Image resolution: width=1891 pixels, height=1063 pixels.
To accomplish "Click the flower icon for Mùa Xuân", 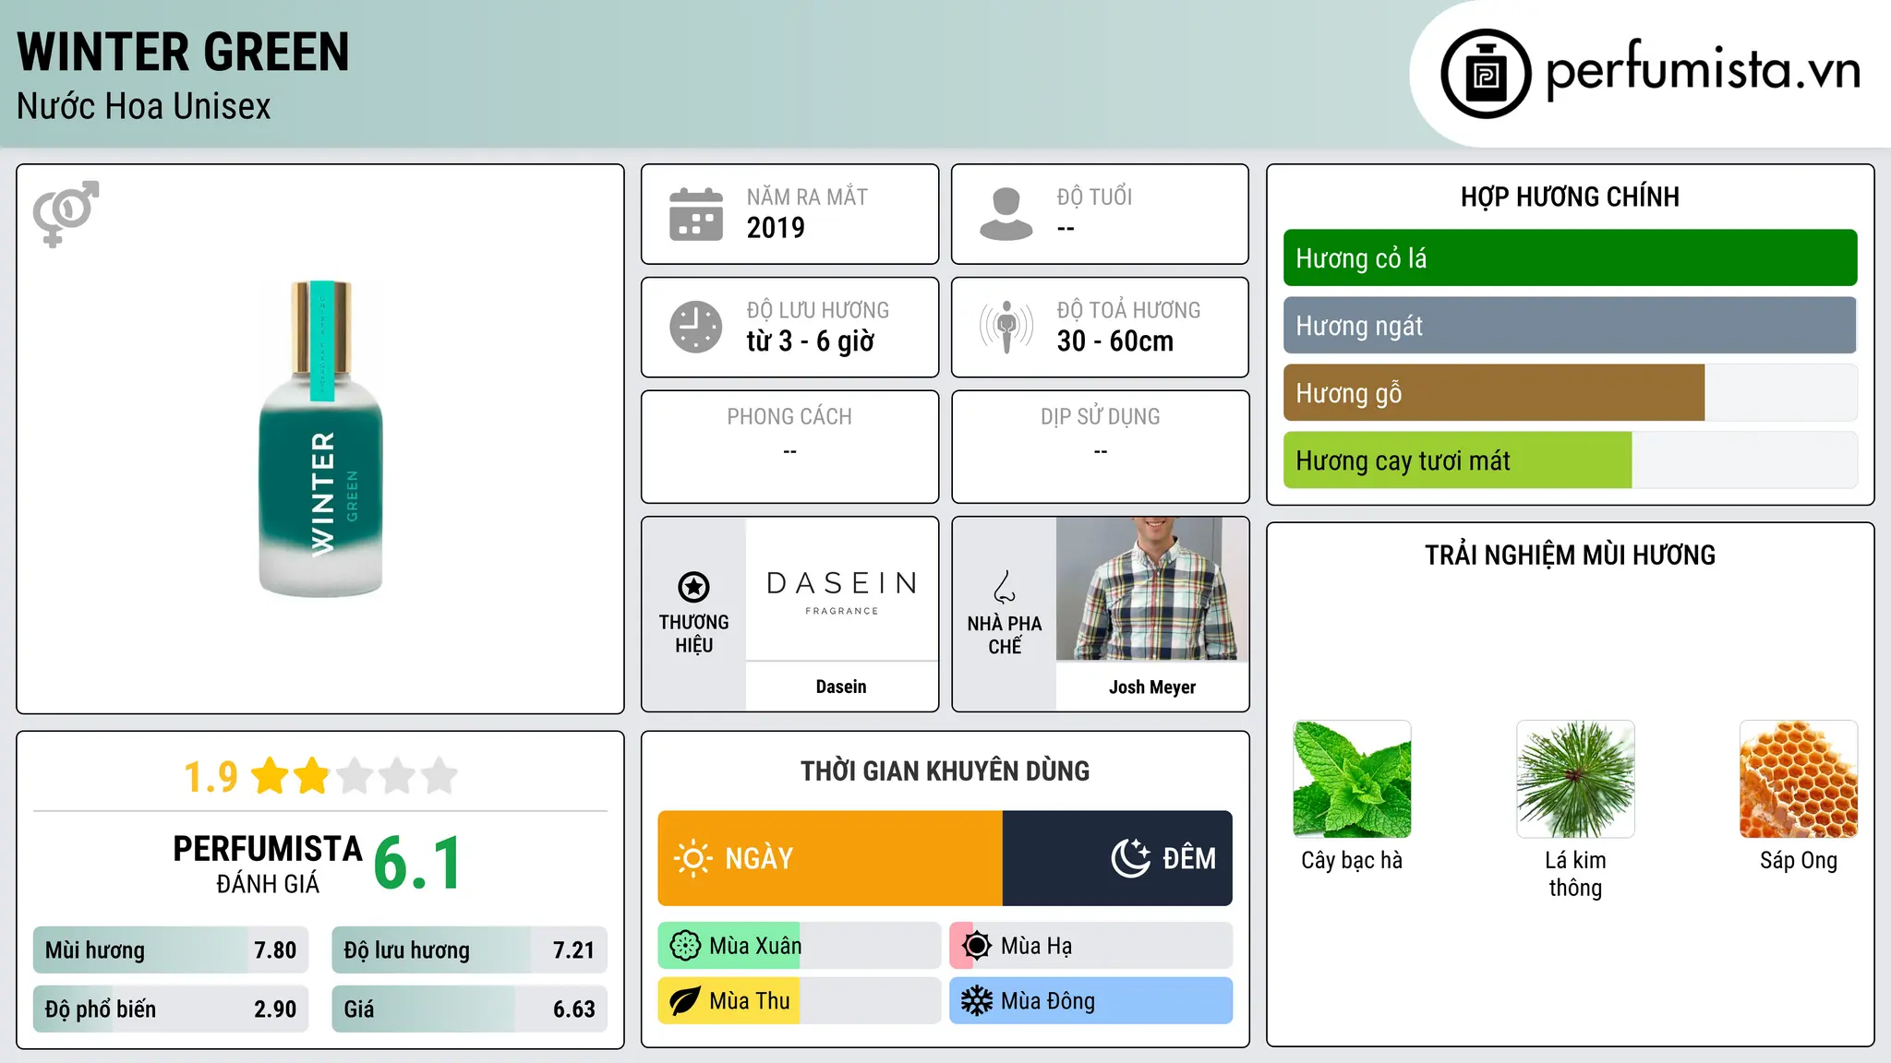I will click(685, 946).
